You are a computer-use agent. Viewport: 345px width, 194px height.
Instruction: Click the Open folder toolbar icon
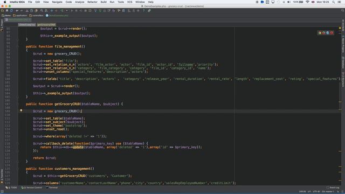[x=2, y=11]
